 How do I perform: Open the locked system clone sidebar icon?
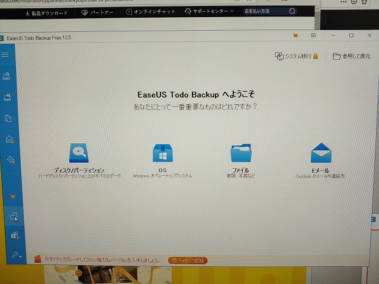pos(15,235)
